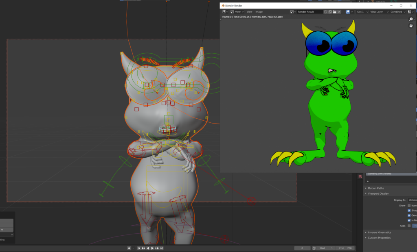The width and height of the screenshot is (417, 252).
Task: Click the new image copy icon
Action: 330,12
